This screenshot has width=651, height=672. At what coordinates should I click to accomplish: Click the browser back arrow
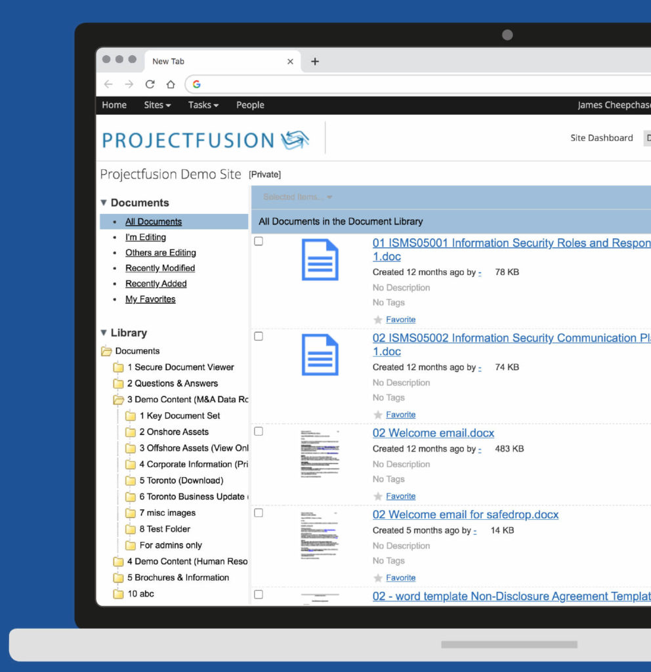[x=108, y=84]
